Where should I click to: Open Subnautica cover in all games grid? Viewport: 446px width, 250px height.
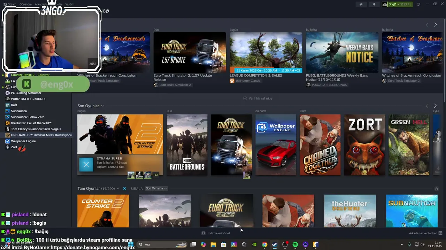coord(412,211)
